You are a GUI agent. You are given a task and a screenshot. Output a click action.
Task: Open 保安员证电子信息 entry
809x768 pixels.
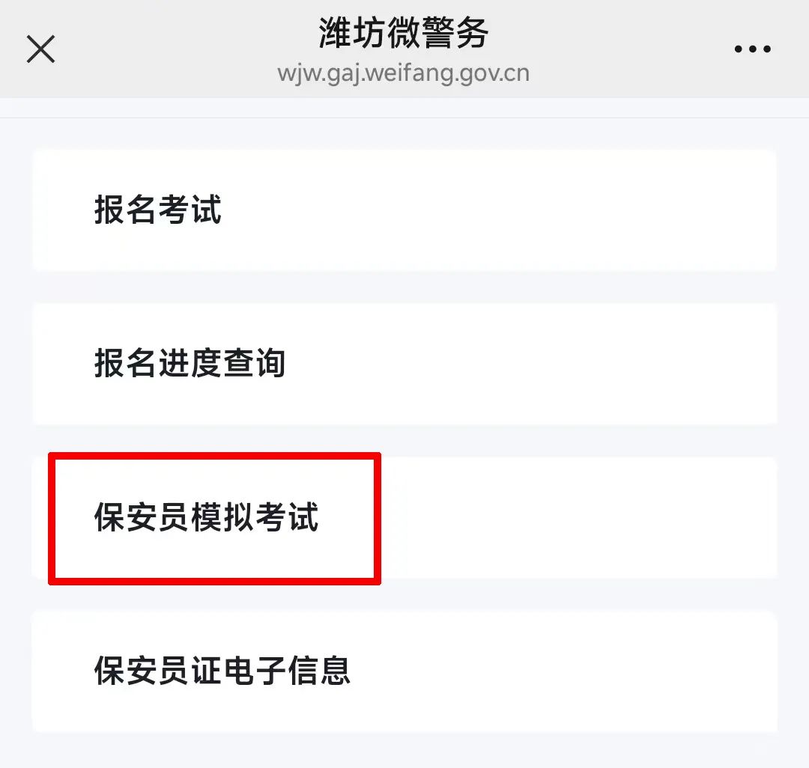tap(404, 671)
